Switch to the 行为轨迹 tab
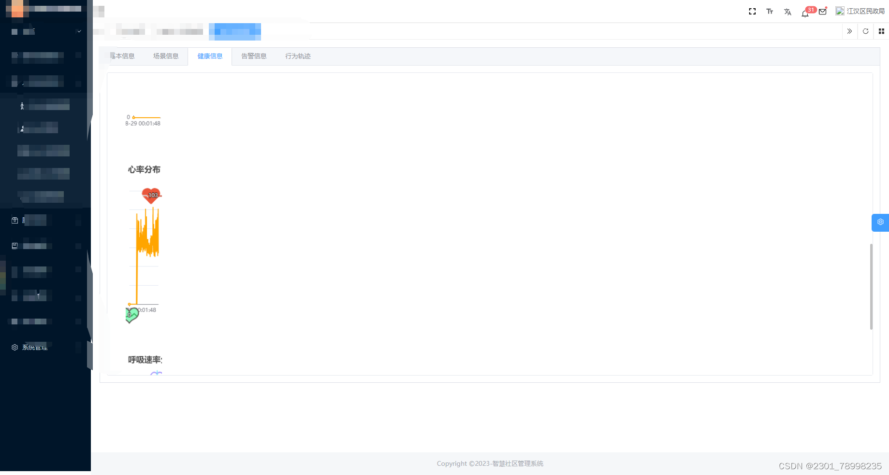This screenshot has width=889, height=475. [298, 56]
